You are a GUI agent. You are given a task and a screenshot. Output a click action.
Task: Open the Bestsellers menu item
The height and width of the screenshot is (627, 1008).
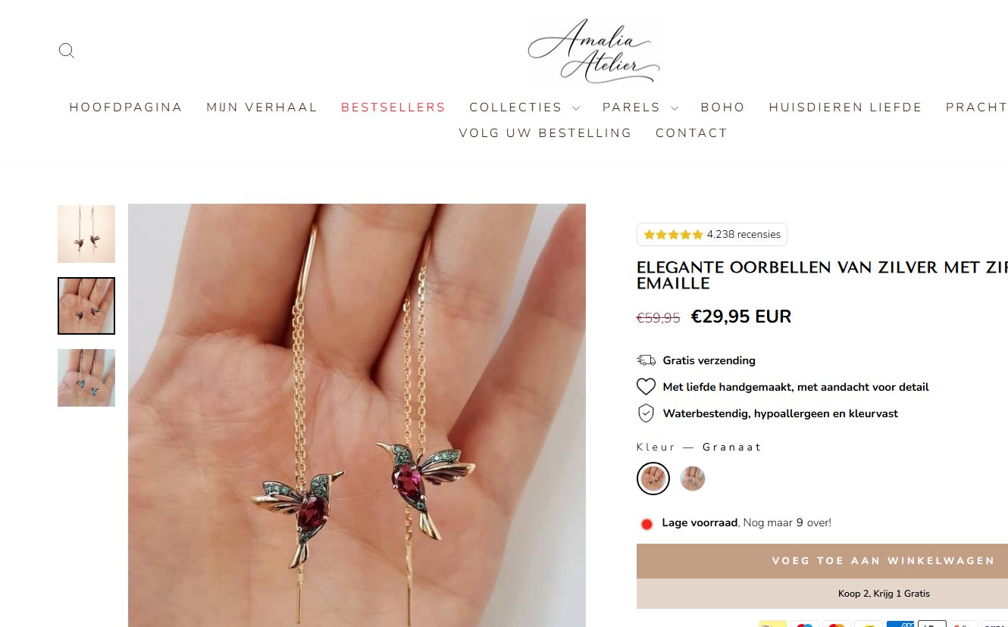tap(393, 108)
